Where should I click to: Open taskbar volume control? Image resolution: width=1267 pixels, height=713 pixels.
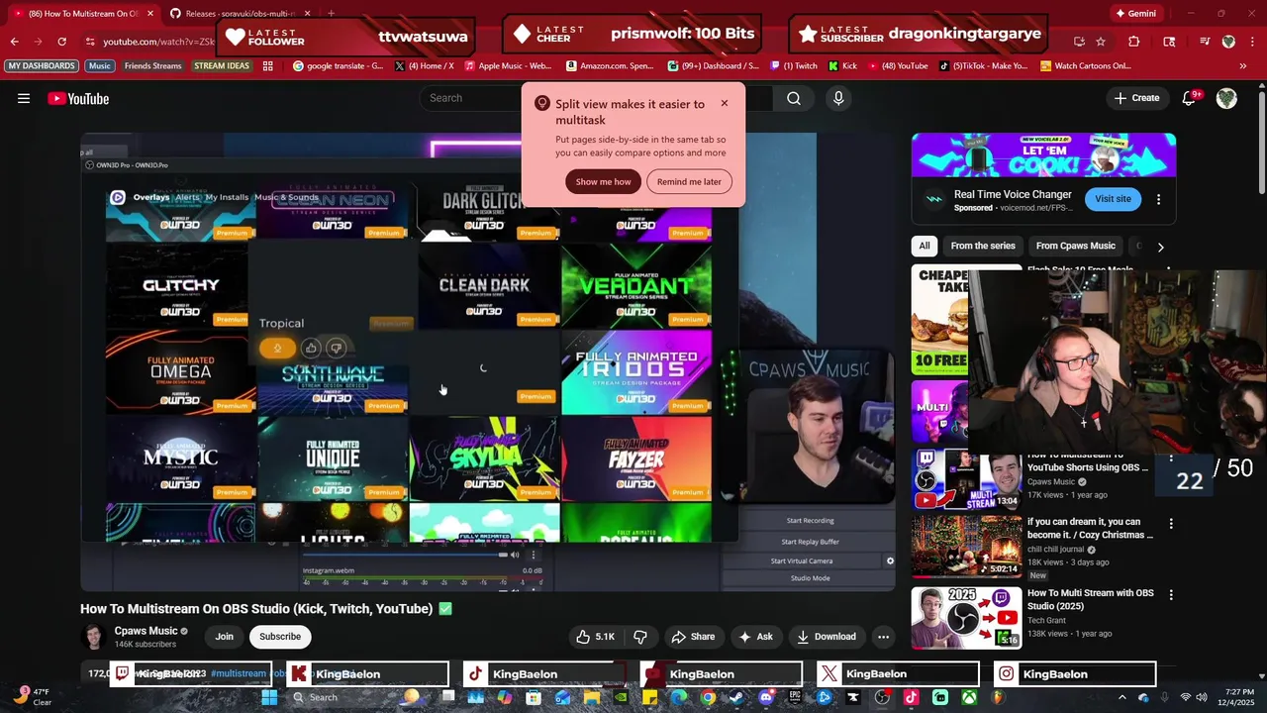click(1204, 697)
